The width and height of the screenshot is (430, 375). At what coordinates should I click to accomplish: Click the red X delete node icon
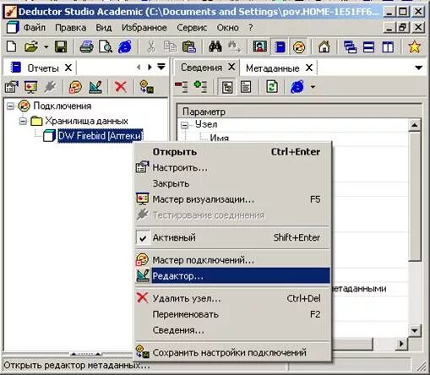point(121,87)
